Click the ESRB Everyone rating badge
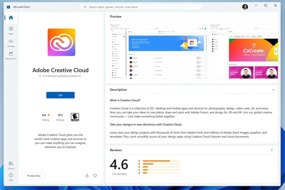The width and height of the screenshot is (285, 190). click(x=75, y=117)
